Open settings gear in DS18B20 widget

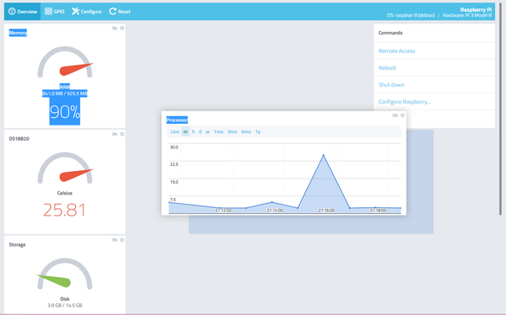[122, 134]
